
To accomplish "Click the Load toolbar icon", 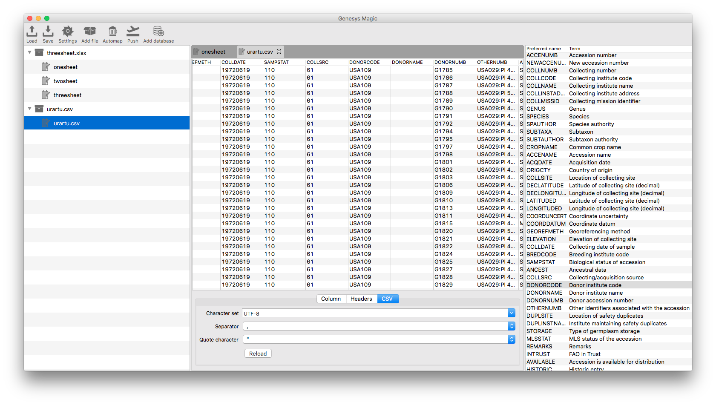I will (x=32, y=34).
